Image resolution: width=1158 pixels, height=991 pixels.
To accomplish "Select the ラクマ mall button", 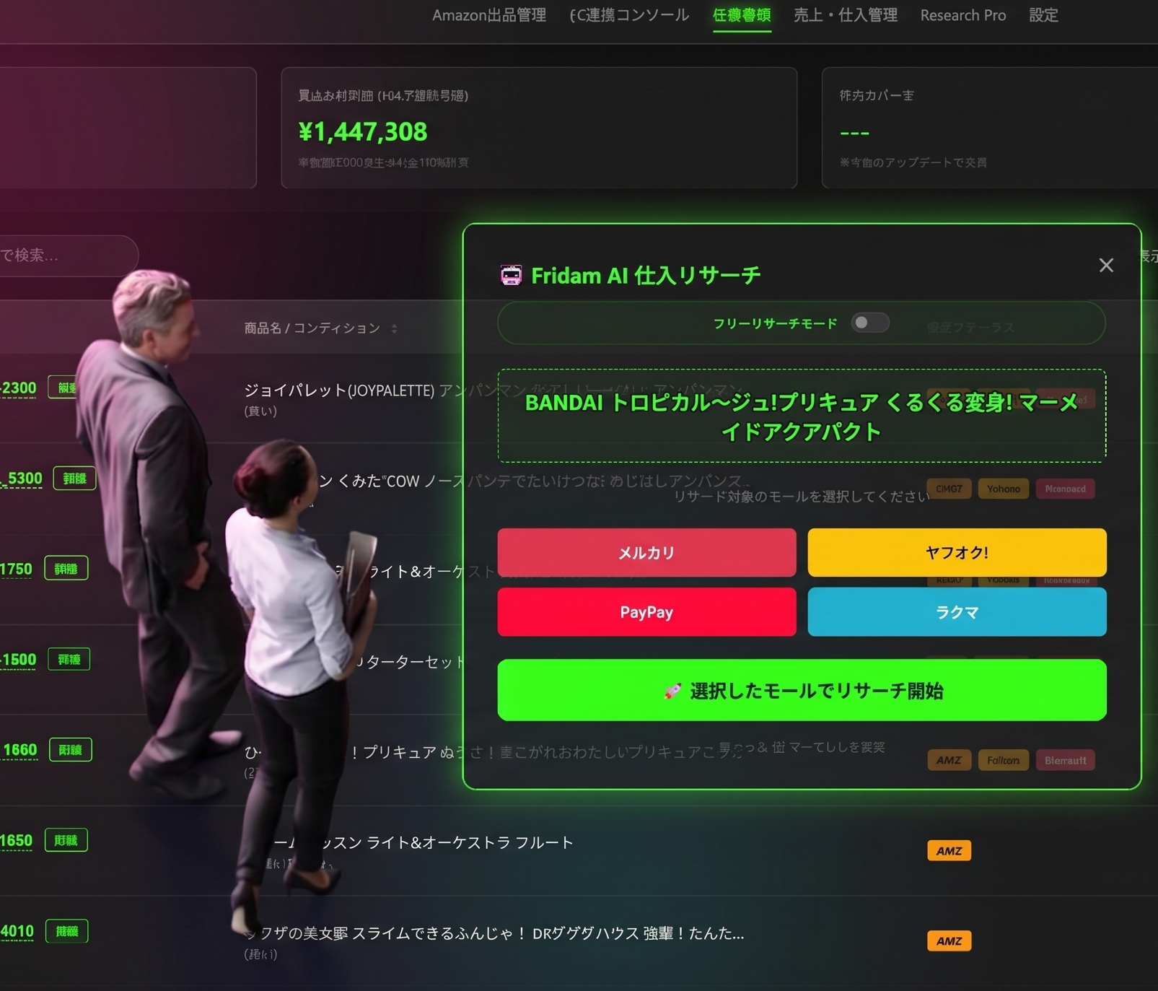I will [x=957, y=612].
